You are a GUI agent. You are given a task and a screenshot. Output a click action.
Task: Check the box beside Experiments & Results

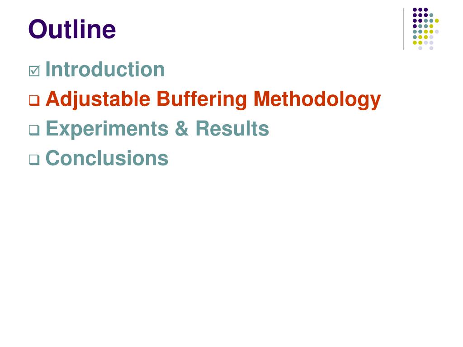point(34,130)
